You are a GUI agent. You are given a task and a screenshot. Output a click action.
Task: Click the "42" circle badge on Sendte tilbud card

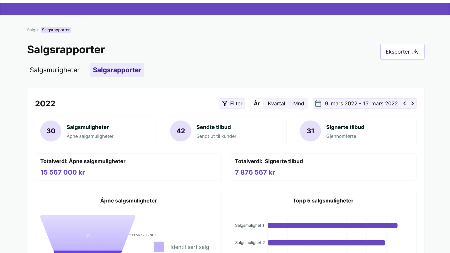pos(180,131)
